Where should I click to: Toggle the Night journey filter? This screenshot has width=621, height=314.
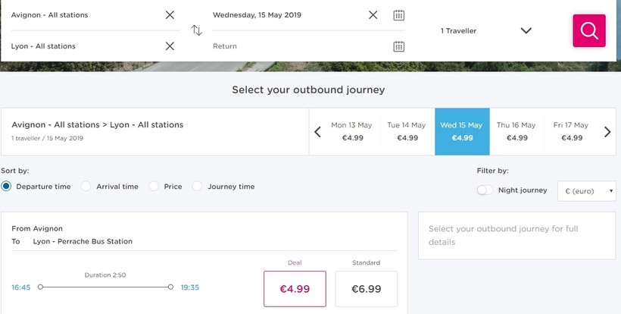point(485,190)
